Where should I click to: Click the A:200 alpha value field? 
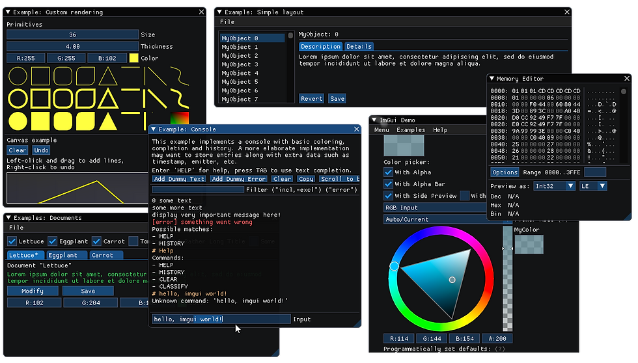pyautogui.click(x=497, y=339)
